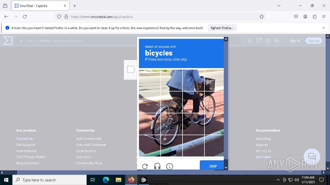330x185 pixels.
Task: Open API v3 | v2 link
Action: click(x=263, y=151)
